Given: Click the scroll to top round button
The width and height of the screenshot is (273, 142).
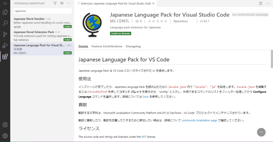Looking at the screenshot, I should pos(261,132).
